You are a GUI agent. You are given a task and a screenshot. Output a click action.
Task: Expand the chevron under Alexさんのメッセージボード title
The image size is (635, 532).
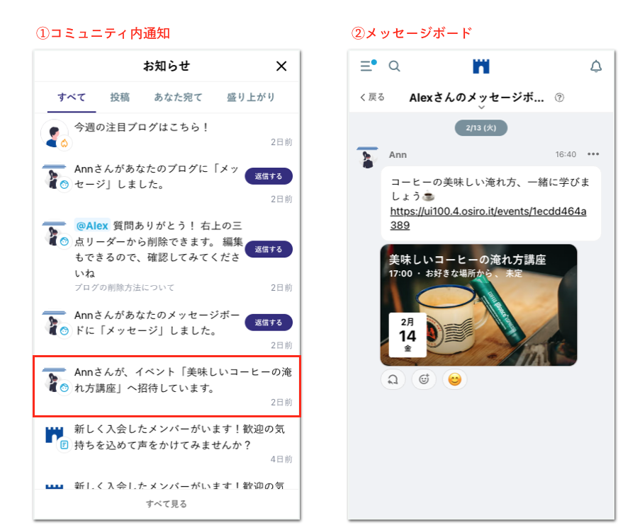[481, 108]
